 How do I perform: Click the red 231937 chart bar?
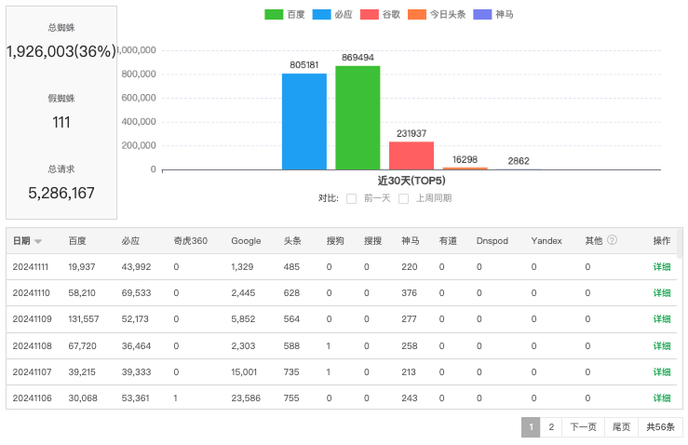[411, 155]
